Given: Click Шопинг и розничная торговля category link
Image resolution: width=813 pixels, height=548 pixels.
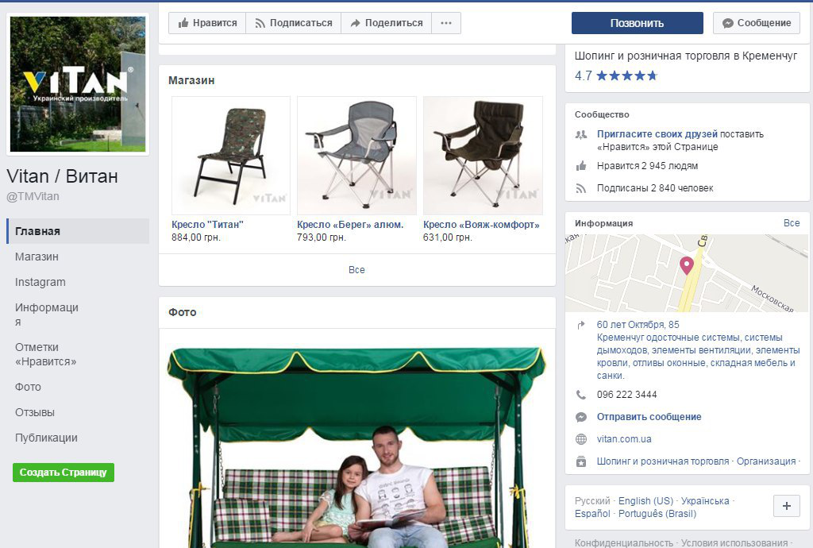Looking at the screenshot, I should coord(663,461).
